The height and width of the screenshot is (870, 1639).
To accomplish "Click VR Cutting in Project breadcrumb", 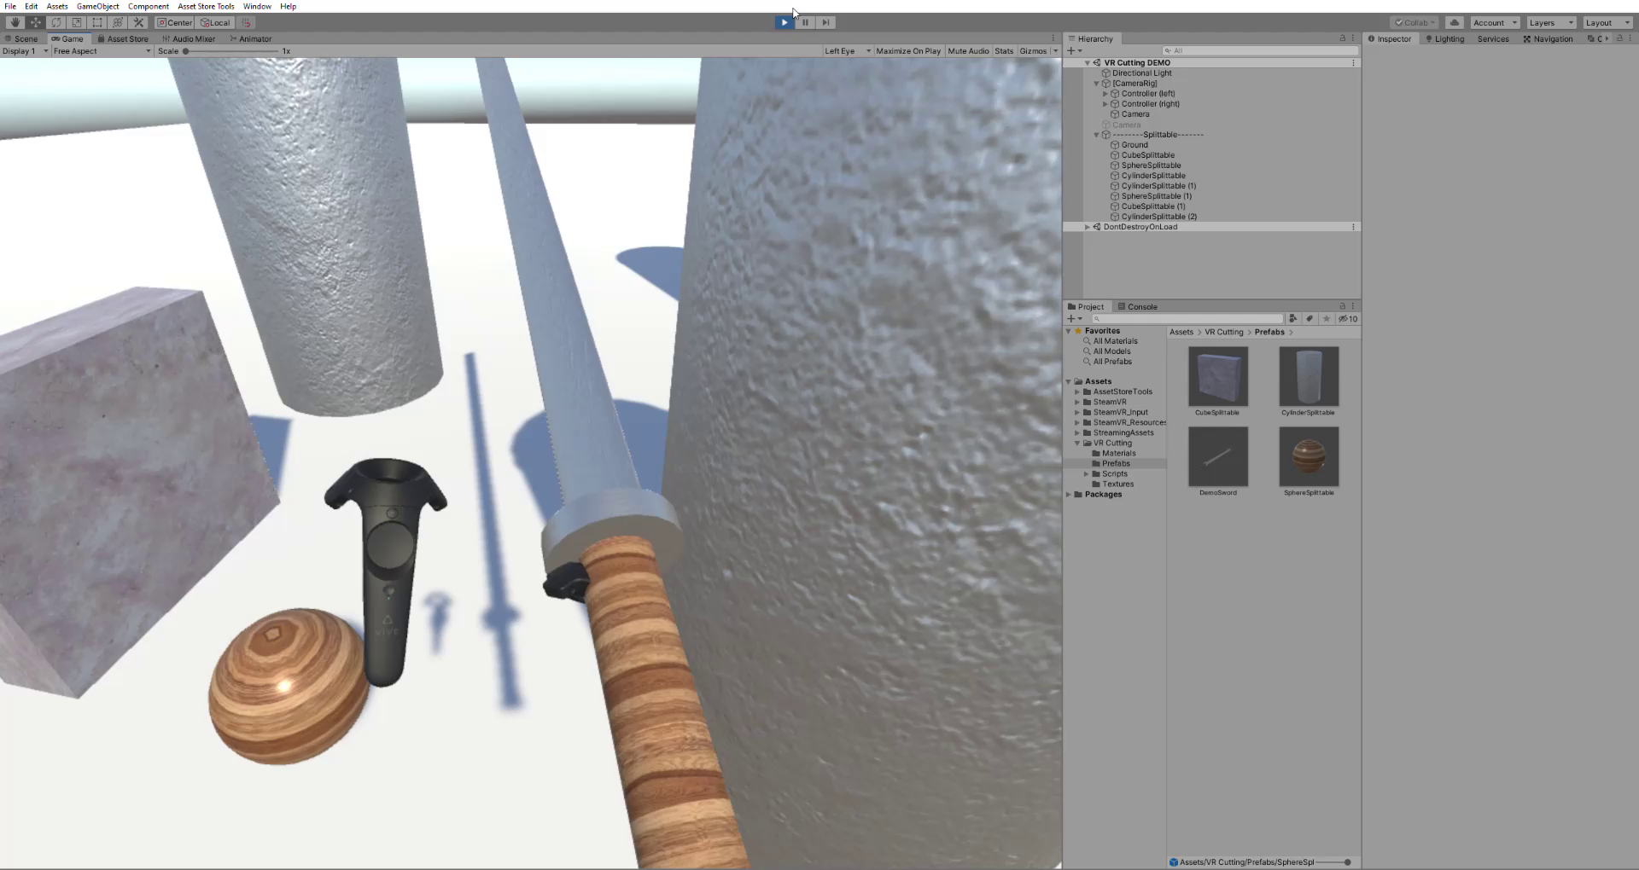I will coord(1223,332).
